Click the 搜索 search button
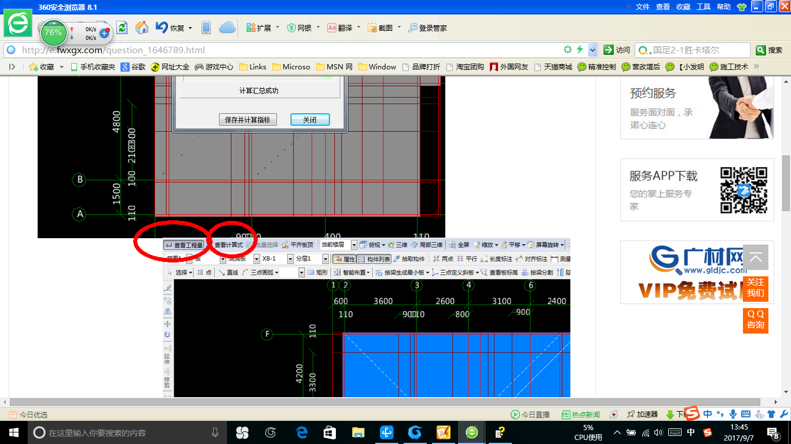The image size is (791, 444). (x=770, y=50)
